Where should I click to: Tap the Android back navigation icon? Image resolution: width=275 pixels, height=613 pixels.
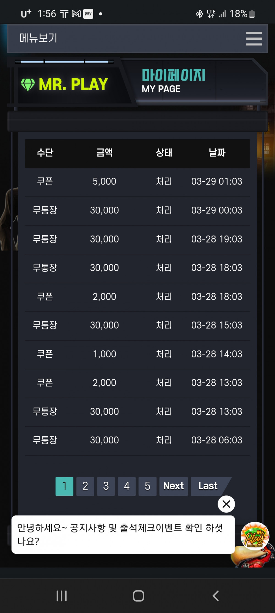coord(216,596)
